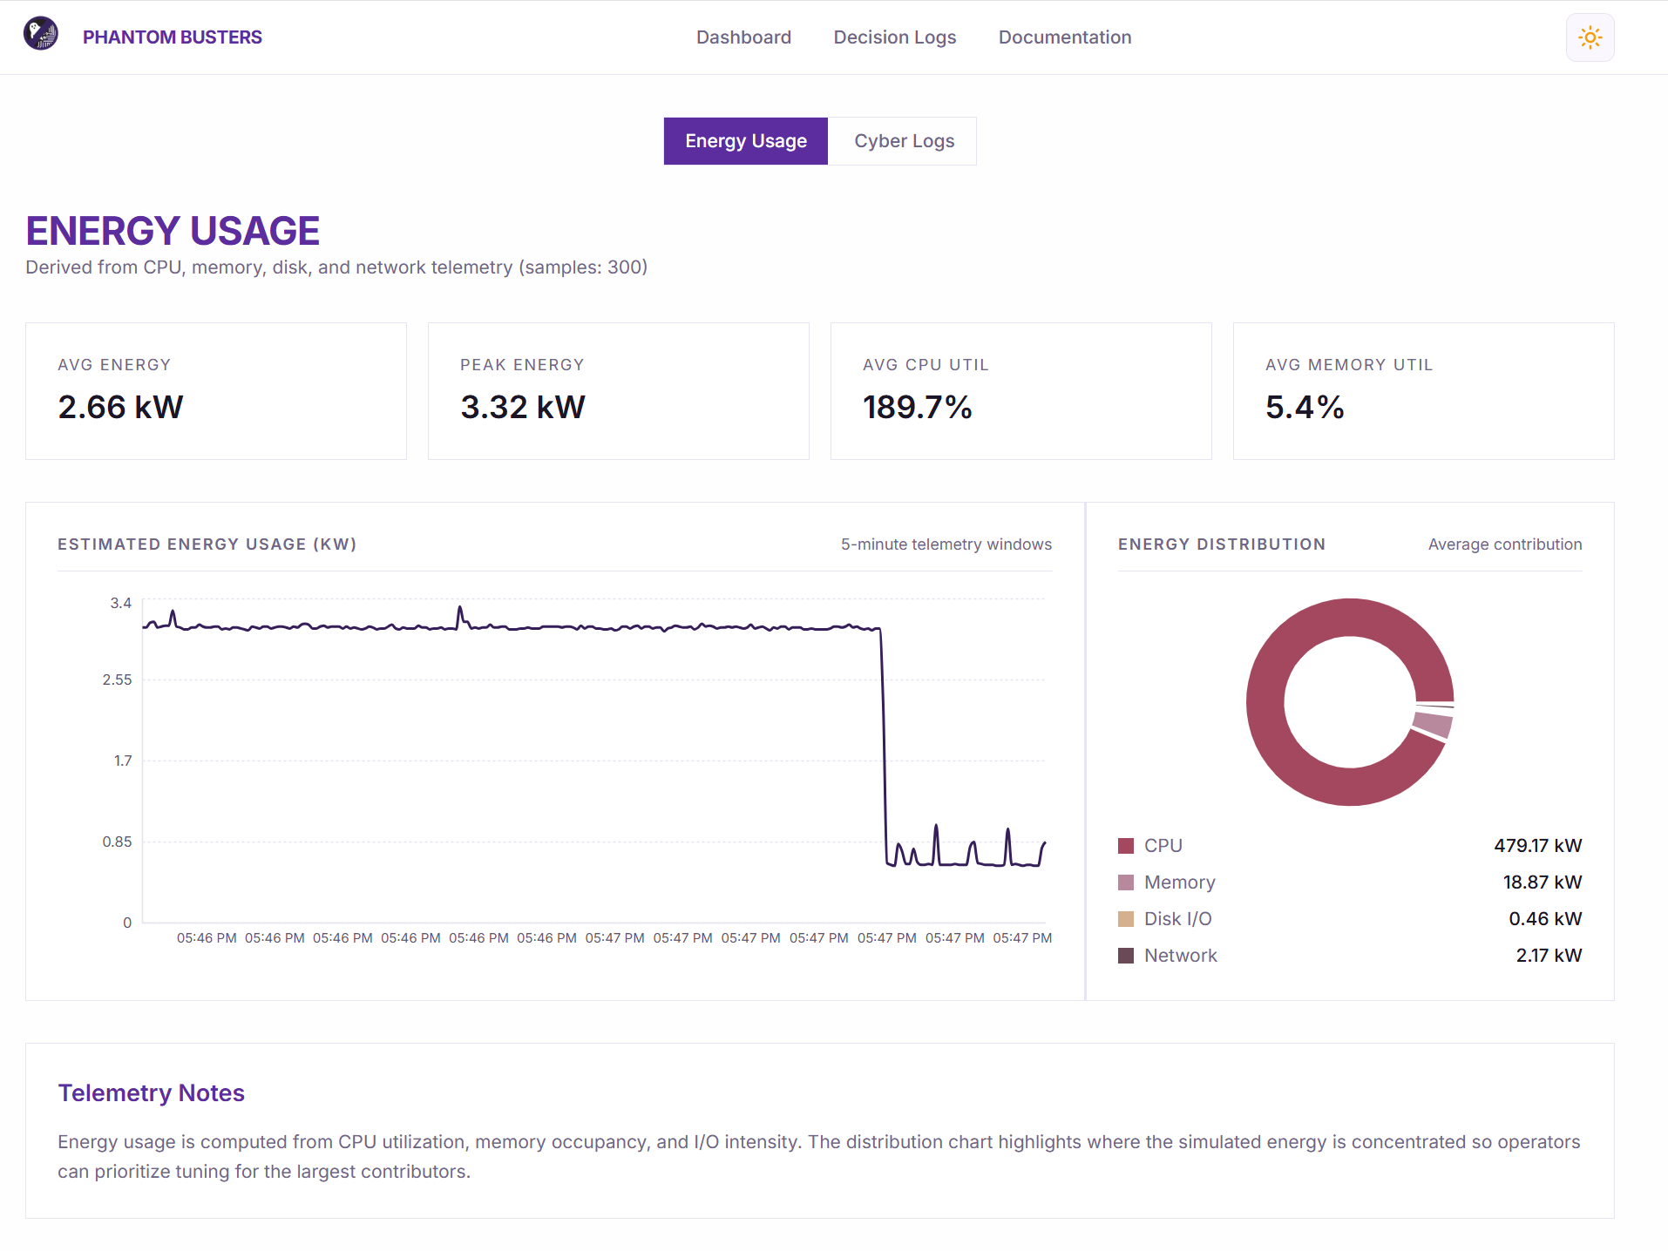The height and width of the screenshot is (1251, 1668).
Task: Click the 3.4 y-axis label
Action: click(121, 603)
